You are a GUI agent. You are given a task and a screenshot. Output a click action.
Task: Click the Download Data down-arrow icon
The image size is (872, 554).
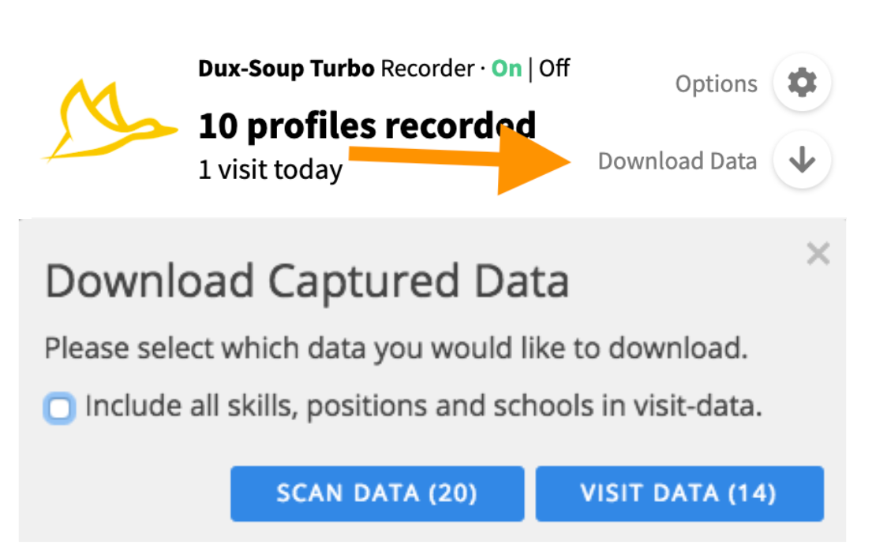pos(802,161)
